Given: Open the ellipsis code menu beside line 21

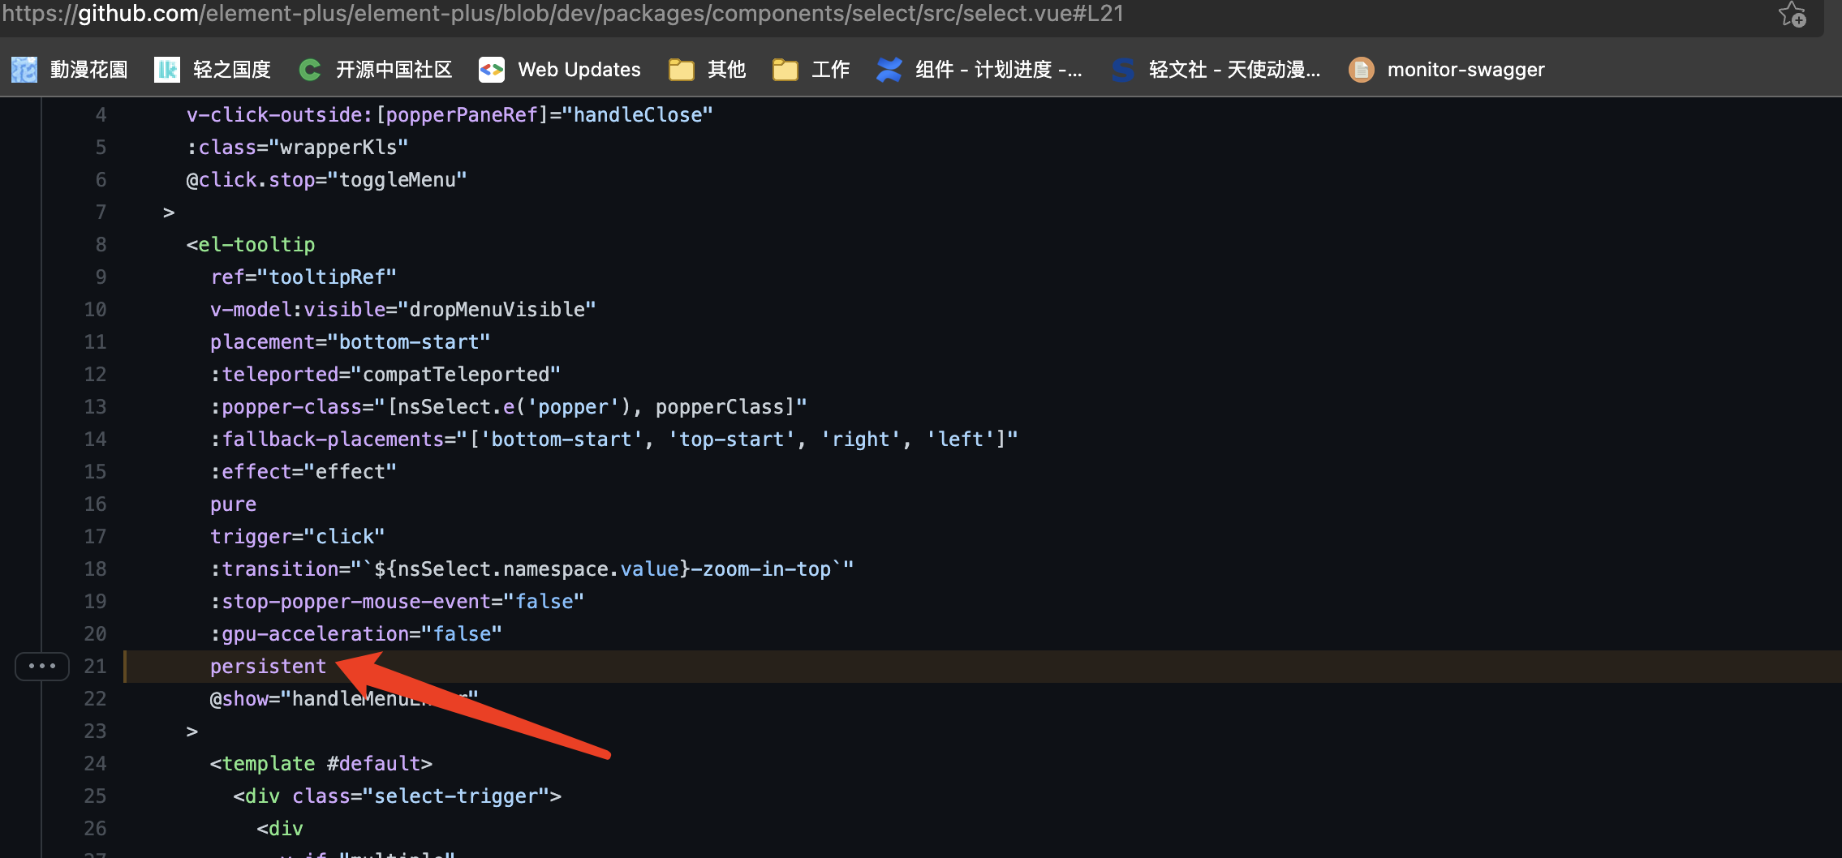Looking at the screenshot, I should click(42, 666).
